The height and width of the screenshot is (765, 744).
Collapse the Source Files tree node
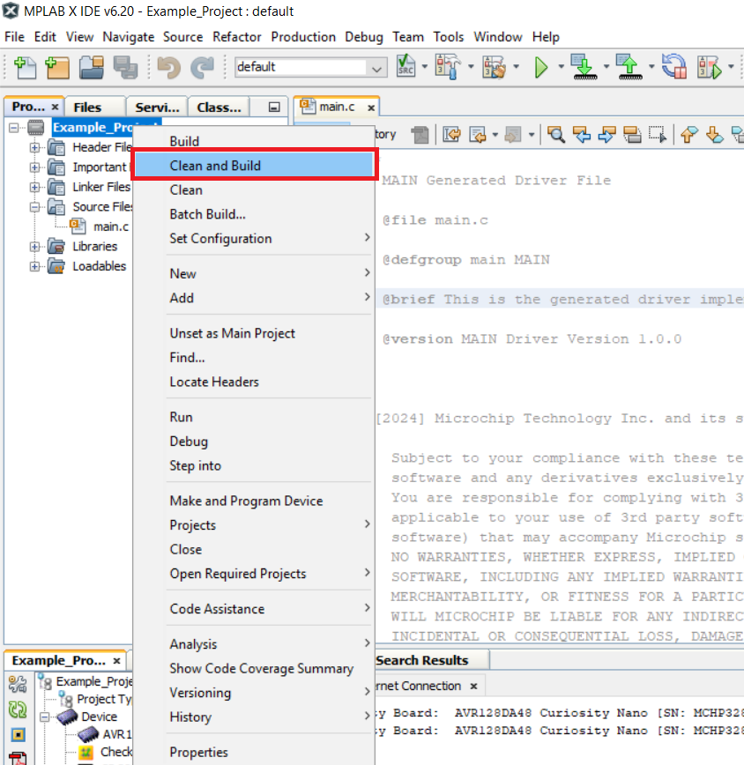[x=34, y=207]
